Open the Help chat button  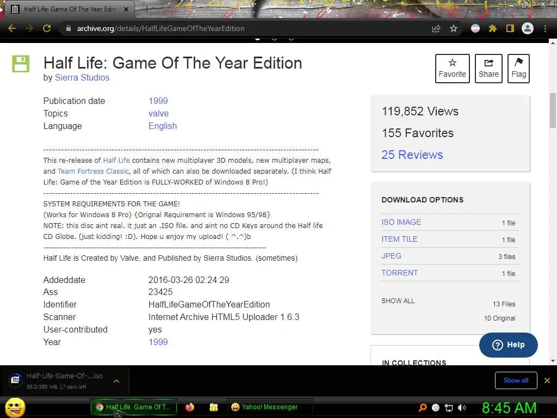[509, 345]
